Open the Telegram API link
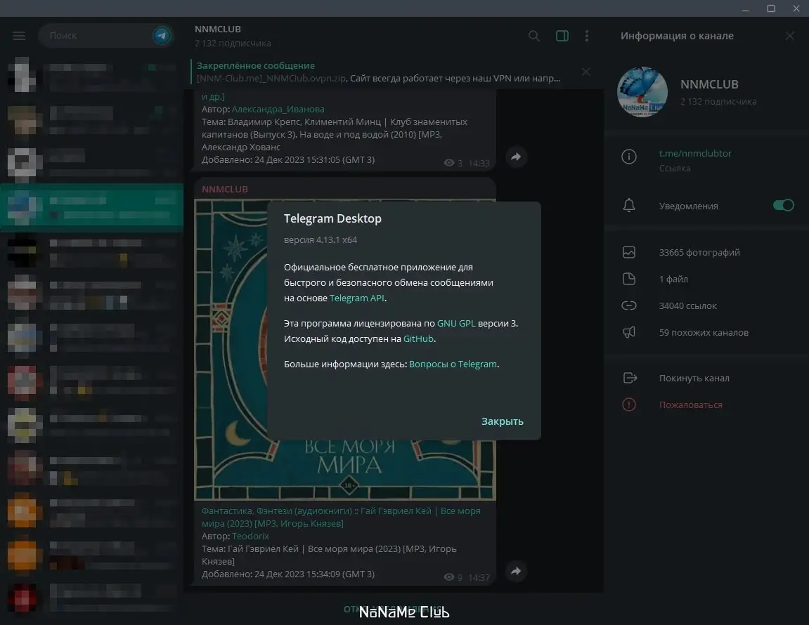This screenshot has width=809, height=625. coord(357,298)
